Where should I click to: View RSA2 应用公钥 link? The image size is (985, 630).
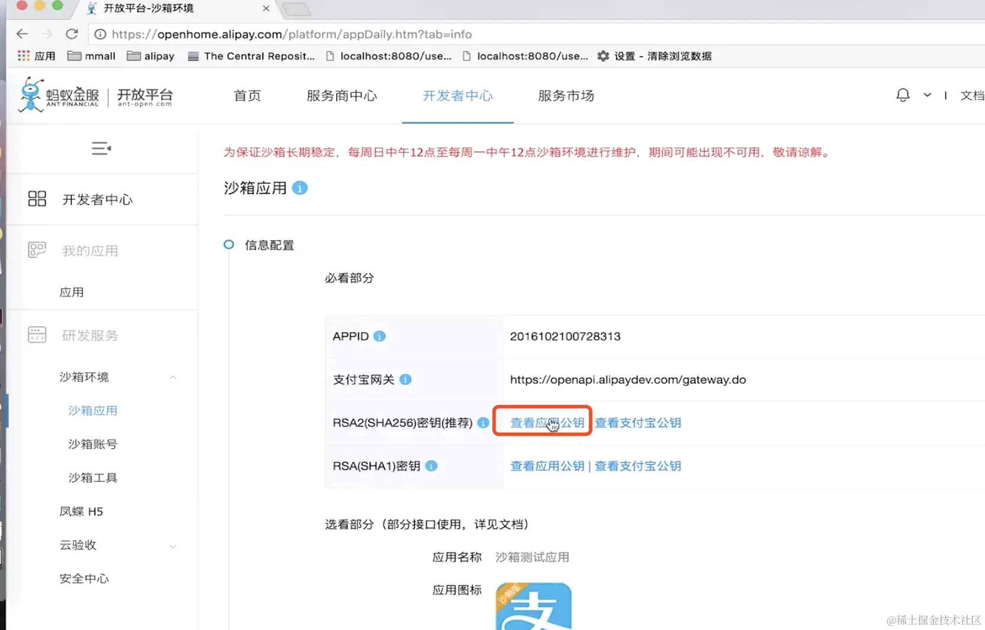tap(548, 423)
